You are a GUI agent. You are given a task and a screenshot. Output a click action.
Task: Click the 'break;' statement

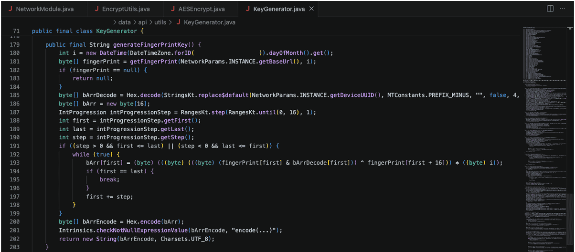109,179
